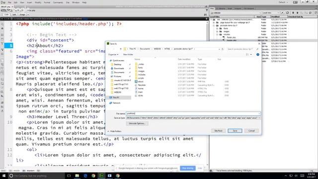Image resolution: width=318 pixels, height=179 pixels.
Task: Open the Windows Start menu
Action: pos(4,176)
